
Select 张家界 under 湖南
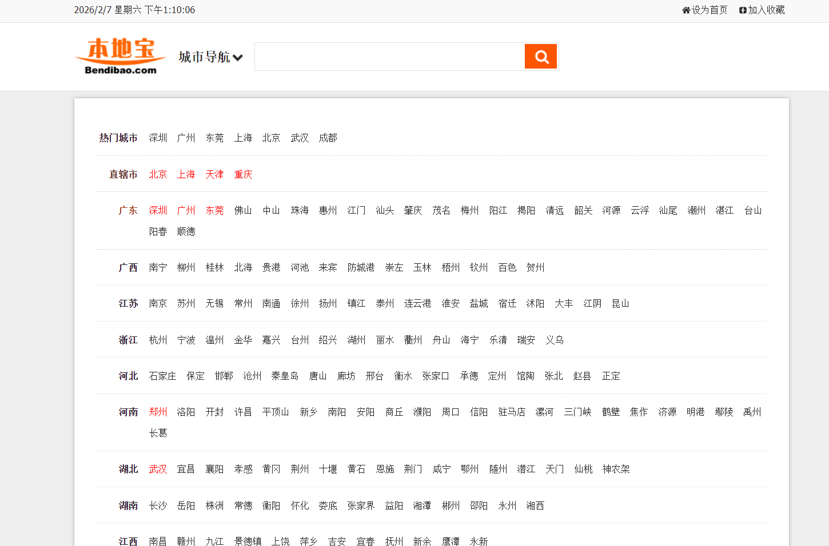tap(361, 505)
